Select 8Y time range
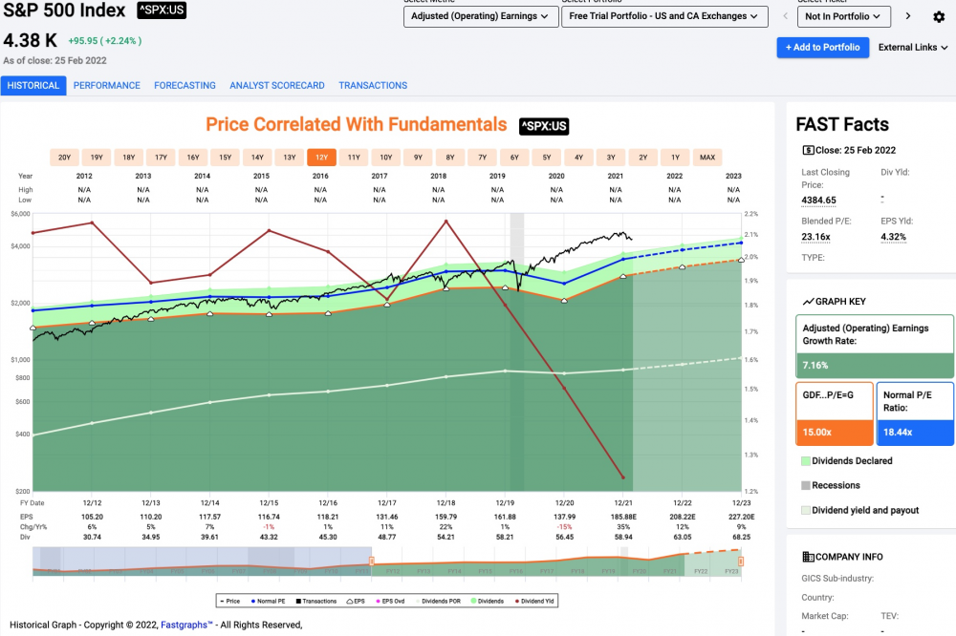 tap(450, 158)
